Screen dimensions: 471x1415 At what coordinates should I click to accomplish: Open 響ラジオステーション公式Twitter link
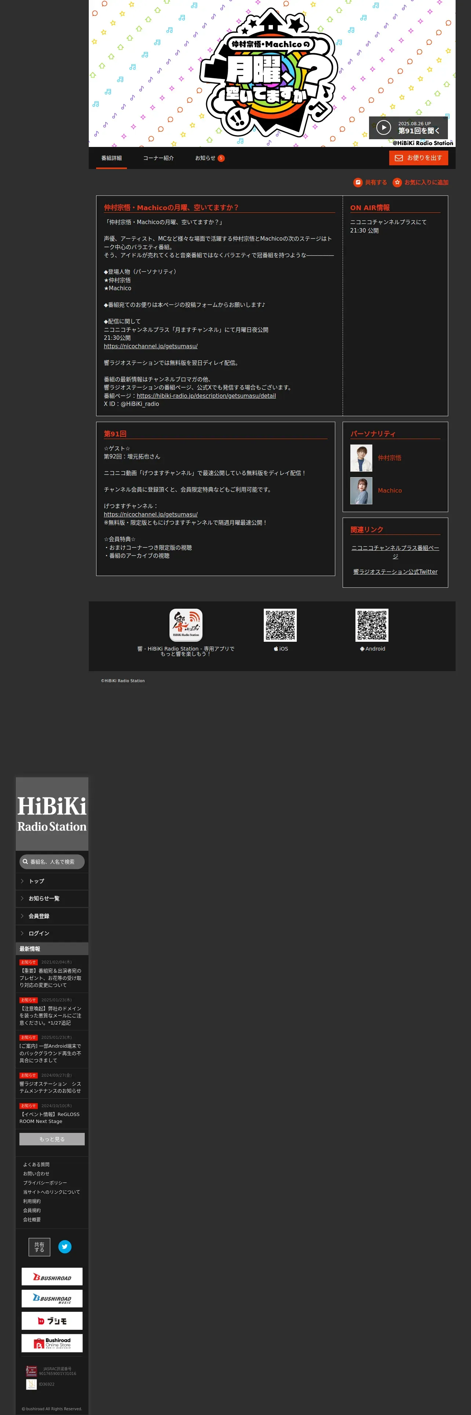(x=395, y=572)
